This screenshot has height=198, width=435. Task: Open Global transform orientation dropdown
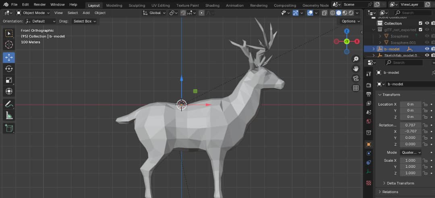(154, 13)
